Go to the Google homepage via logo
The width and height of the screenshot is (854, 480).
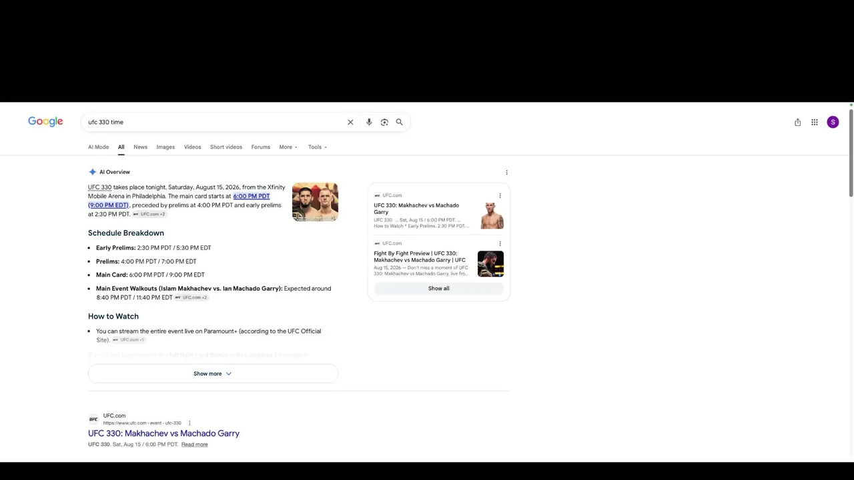[x=45, y=121]
